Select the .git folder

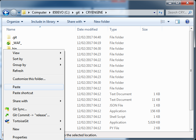coord(14,37)
